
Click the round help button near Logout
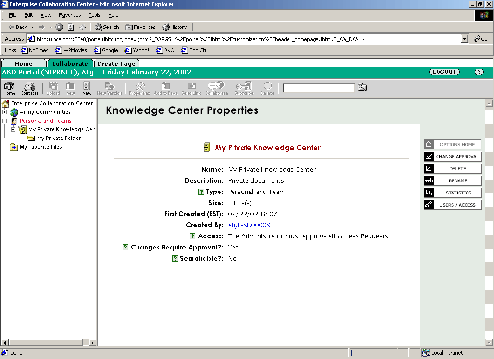[x=479, y=72]
